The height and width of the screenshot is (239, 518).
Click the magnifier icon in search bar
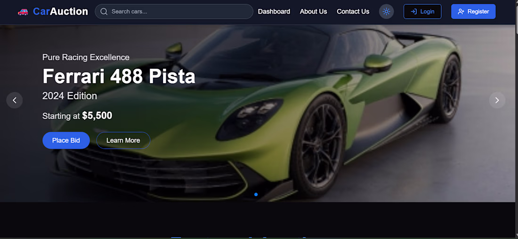(104, 12)
